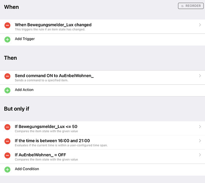Delete the Send command ON action

(7, 76)
